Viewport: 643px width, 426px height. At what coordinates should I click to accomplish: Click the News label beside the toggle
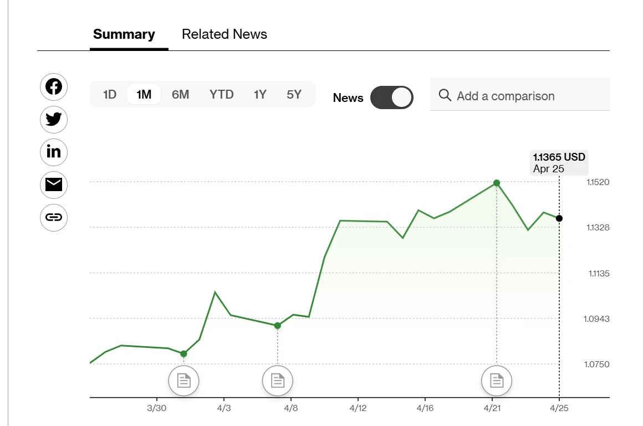tap(348, 98)
